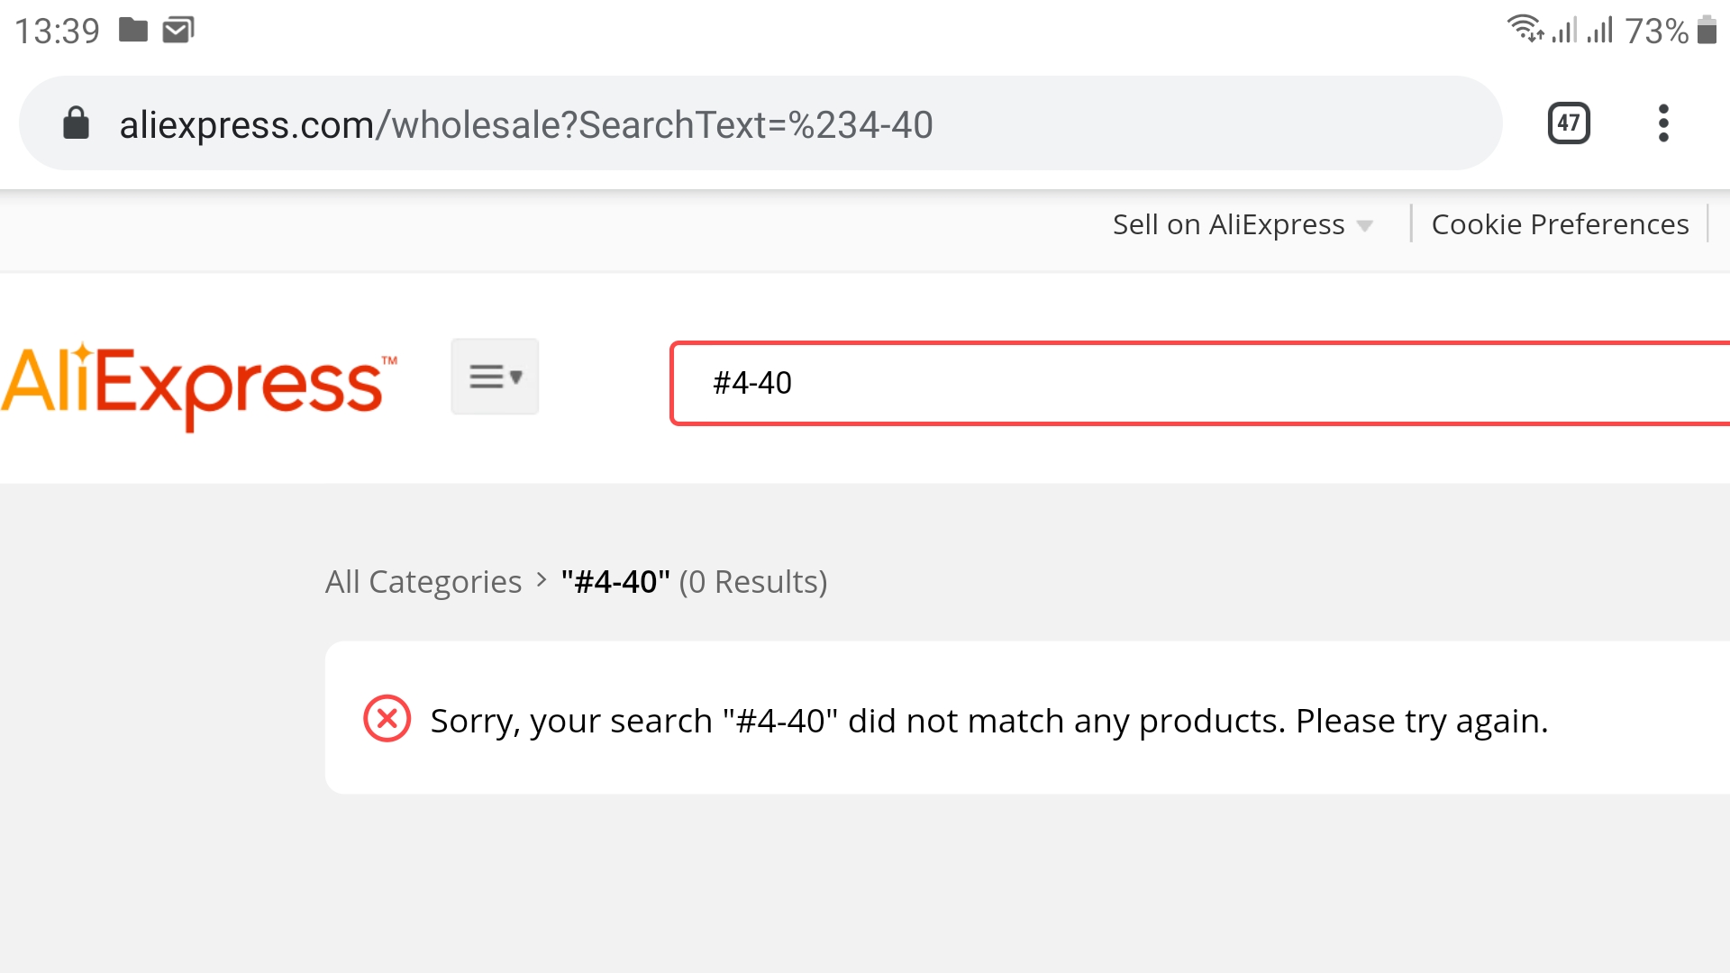Tap the URL address bar text
This screenshot has height=973, width=1730.
pyautogui.click(x=526, y=124)
